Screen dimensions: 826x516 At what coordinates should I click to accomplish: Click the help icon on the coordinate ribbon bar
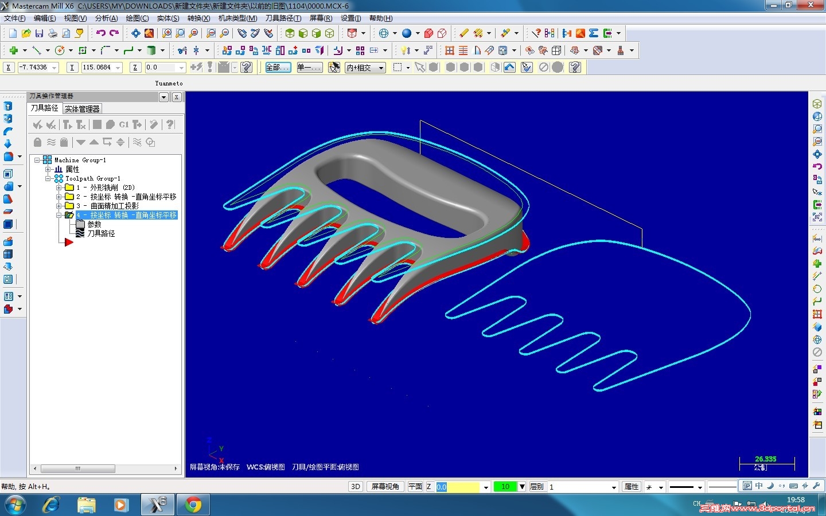(x=247, y=68)
